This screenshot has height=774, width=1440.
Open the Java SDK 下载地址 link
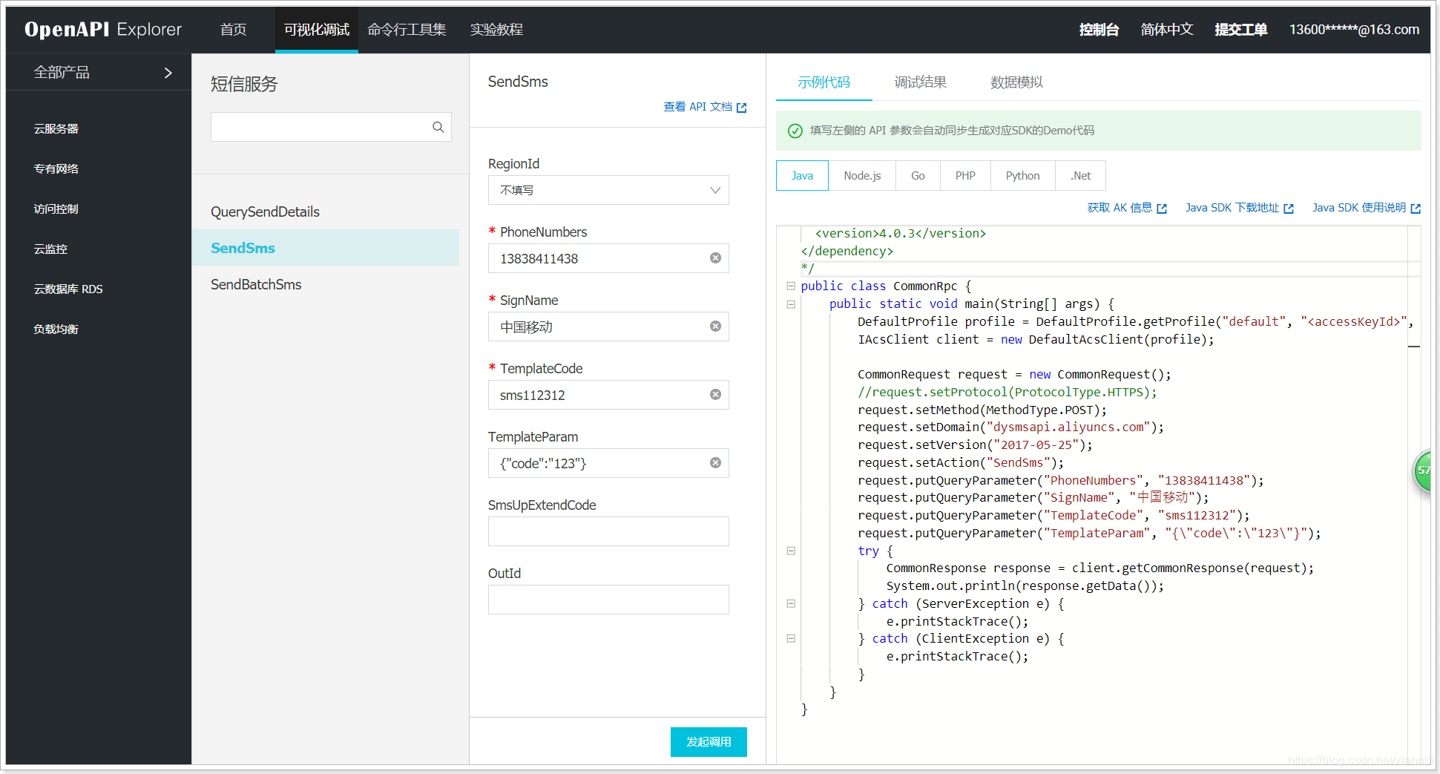point(1232,208)
